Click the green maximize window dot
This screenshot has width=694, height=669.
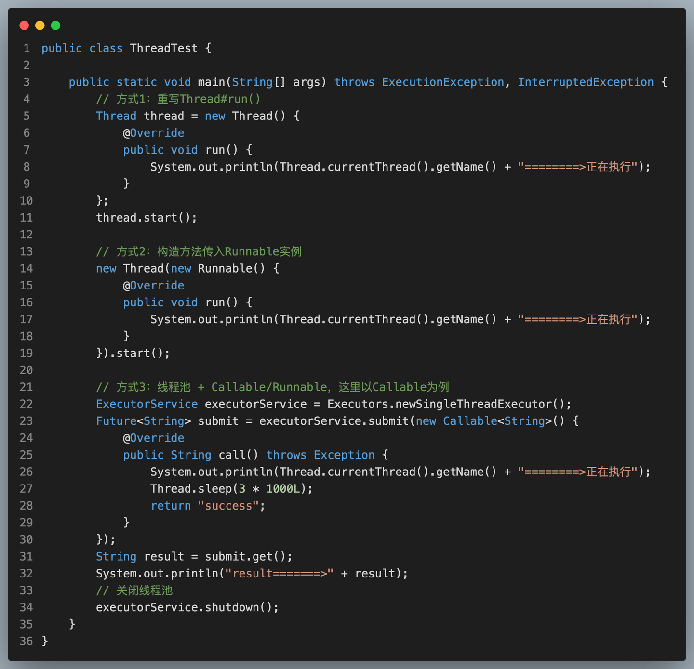55,26
